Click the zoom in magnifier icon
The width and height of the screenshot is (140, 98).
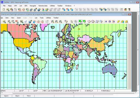52,22
